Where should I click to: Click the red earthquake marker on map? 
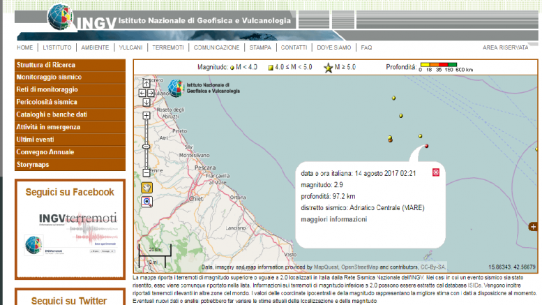click(x=426, y=146)
